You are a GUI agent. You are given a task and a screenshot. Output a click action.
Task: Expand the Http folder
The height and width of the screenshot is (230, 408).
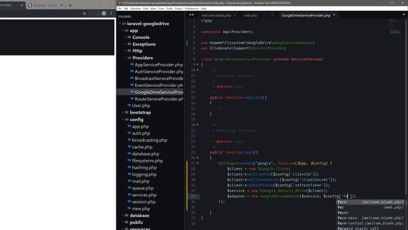(126, 51)
